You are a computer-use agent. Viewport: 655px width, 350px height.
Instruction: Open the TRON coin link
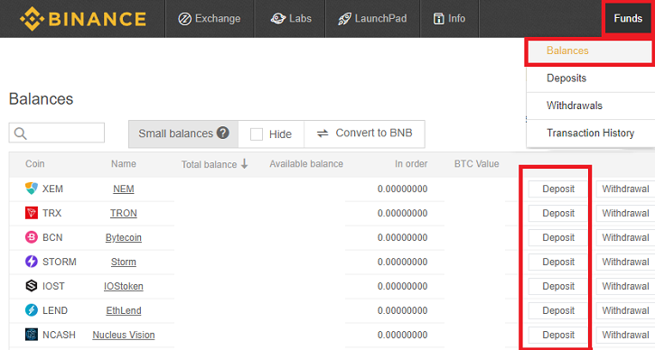(124, 213)
